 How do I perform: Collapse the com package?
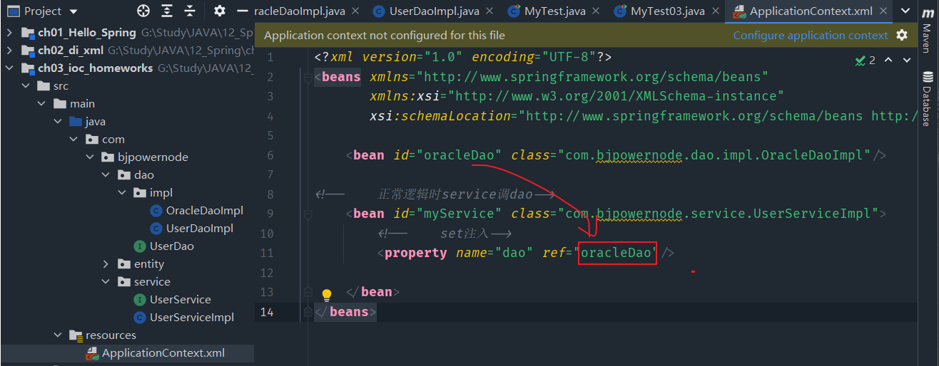tap(73, 140)
